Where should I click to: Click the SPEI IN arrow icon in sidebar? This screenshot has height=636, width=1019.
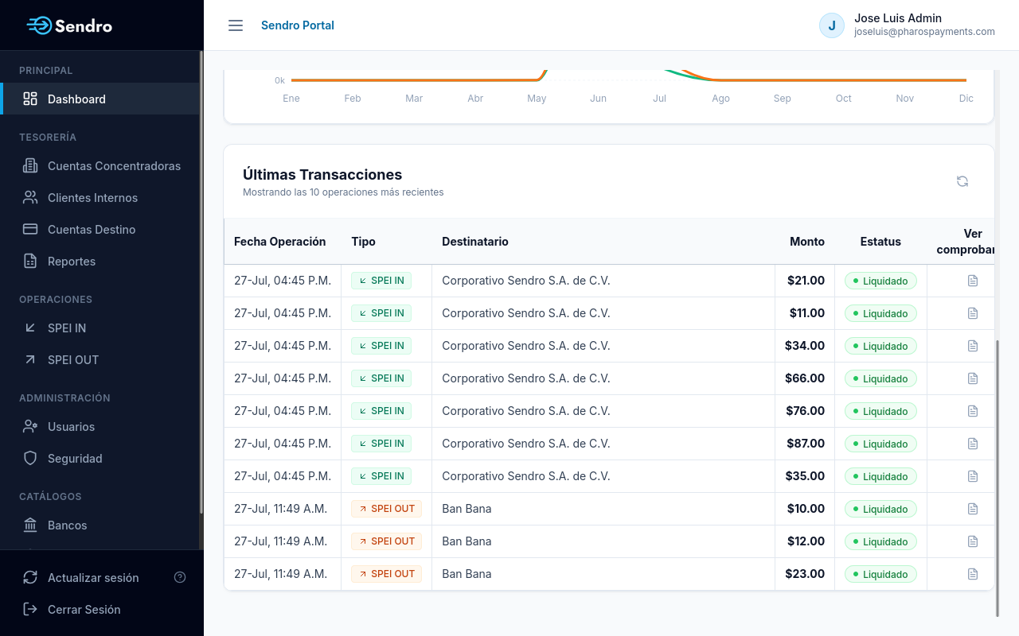click(30, 328)
